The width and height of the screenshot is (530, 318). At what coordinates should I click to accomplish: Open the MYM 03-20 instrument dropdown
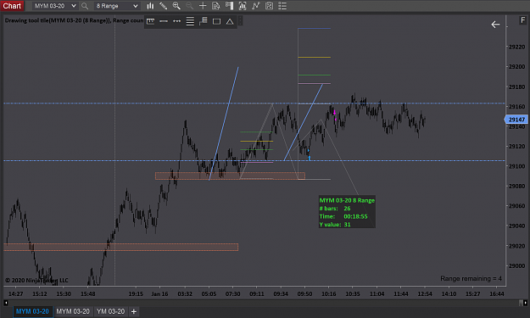click(55, 6)
